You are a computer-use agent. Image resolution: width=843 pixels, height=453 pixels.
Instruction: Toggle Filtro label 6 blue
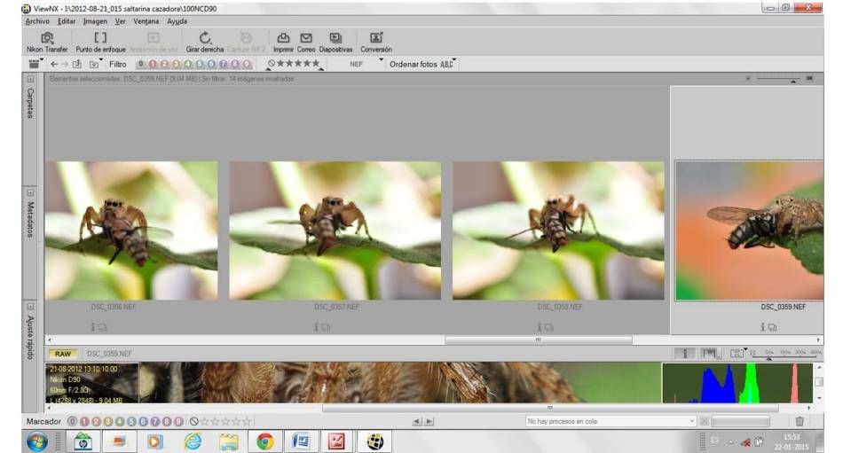pos(211,64)
